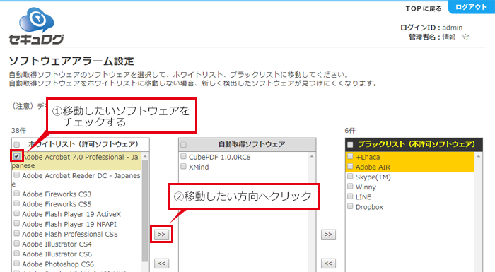Screen dimensions: 495x272
Task: Click ログインID : admin text
Action: pyautogui.click(x=431, y=28)
